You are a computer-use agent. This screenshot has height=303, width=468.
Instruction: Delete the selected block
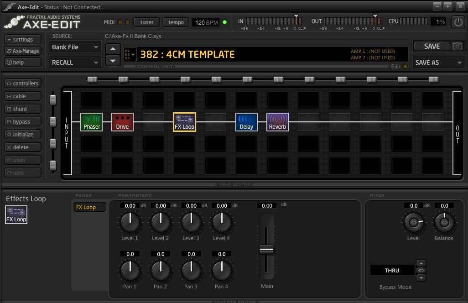(x=23, y=147)
